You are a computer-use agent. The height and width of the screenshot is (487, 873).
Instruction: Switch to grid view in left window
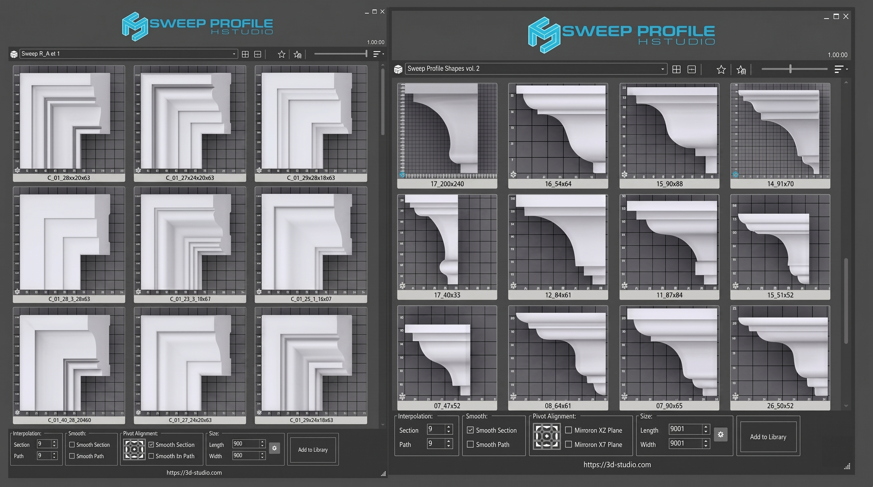tap(245, 54)
